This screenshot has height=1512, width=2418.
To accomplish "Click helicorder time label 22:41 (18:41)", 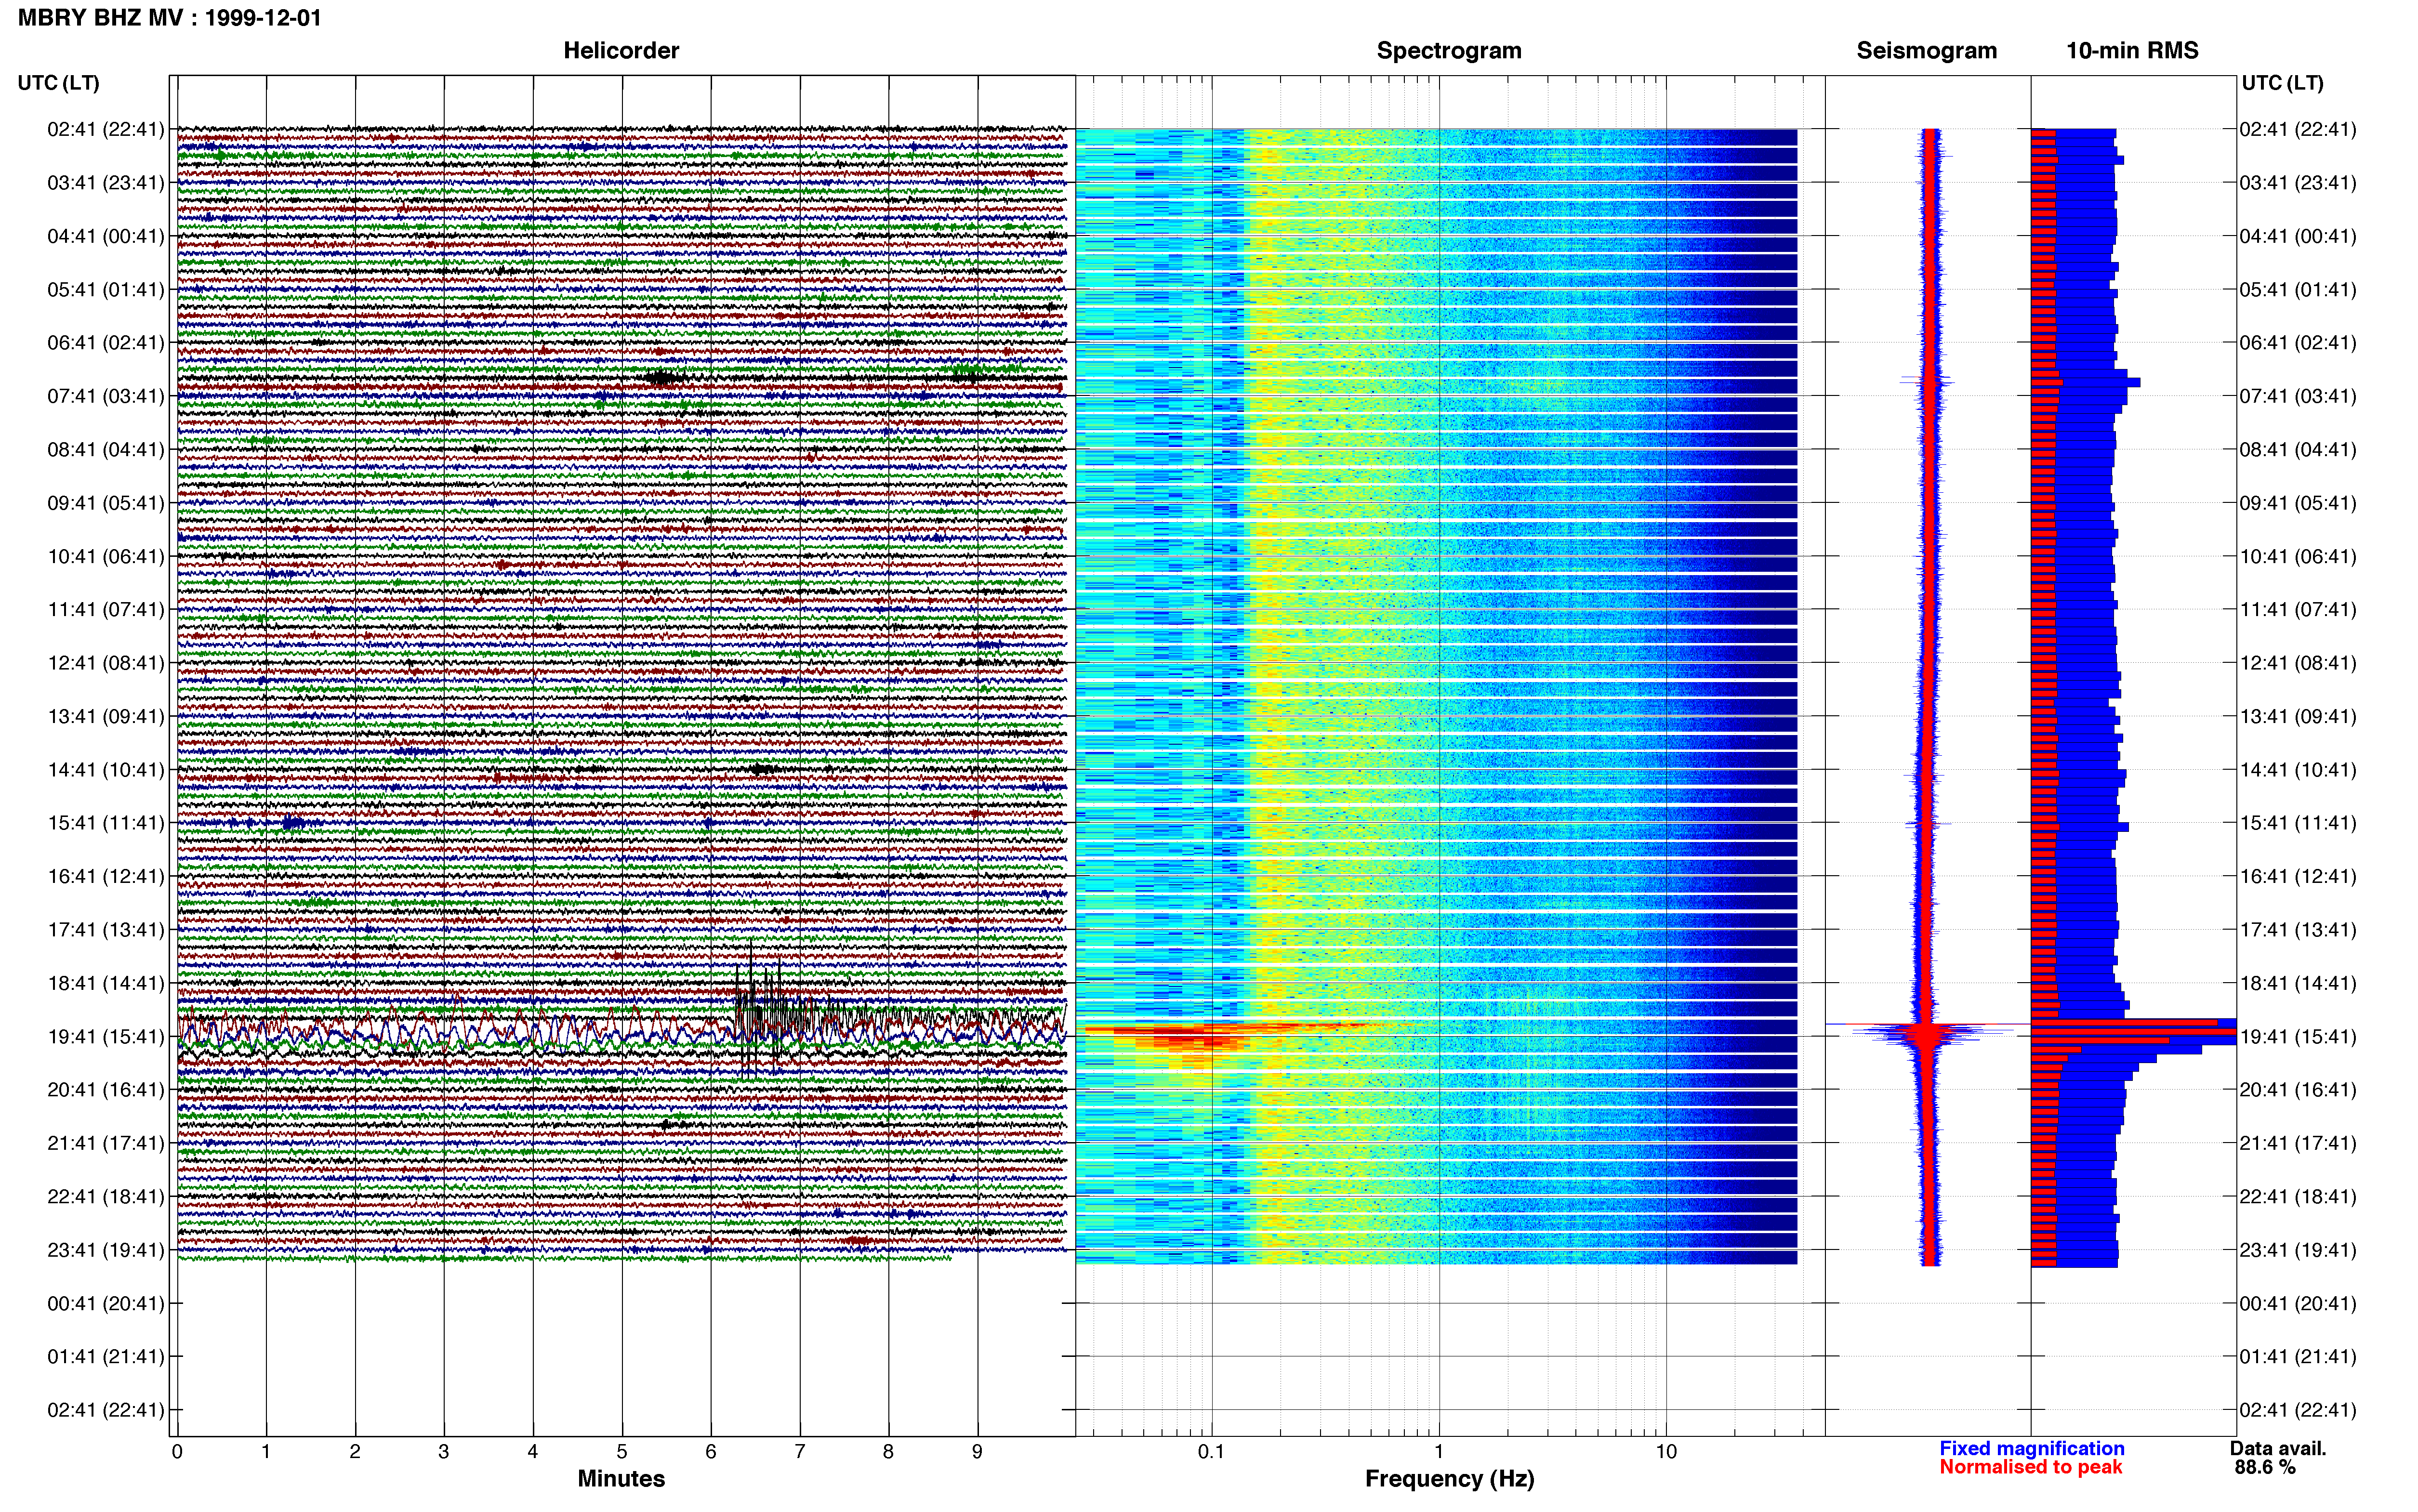I will [x=105, y=1196].
